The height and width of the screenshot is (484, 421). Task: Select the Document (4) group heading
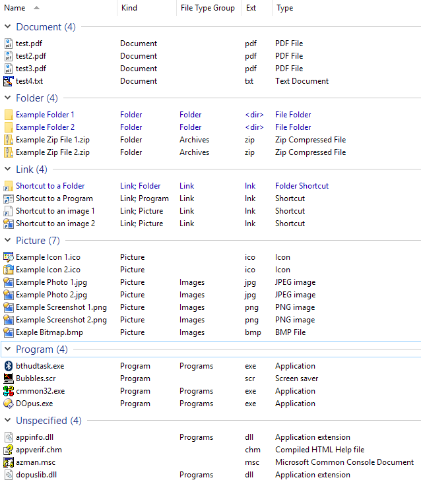46,27
